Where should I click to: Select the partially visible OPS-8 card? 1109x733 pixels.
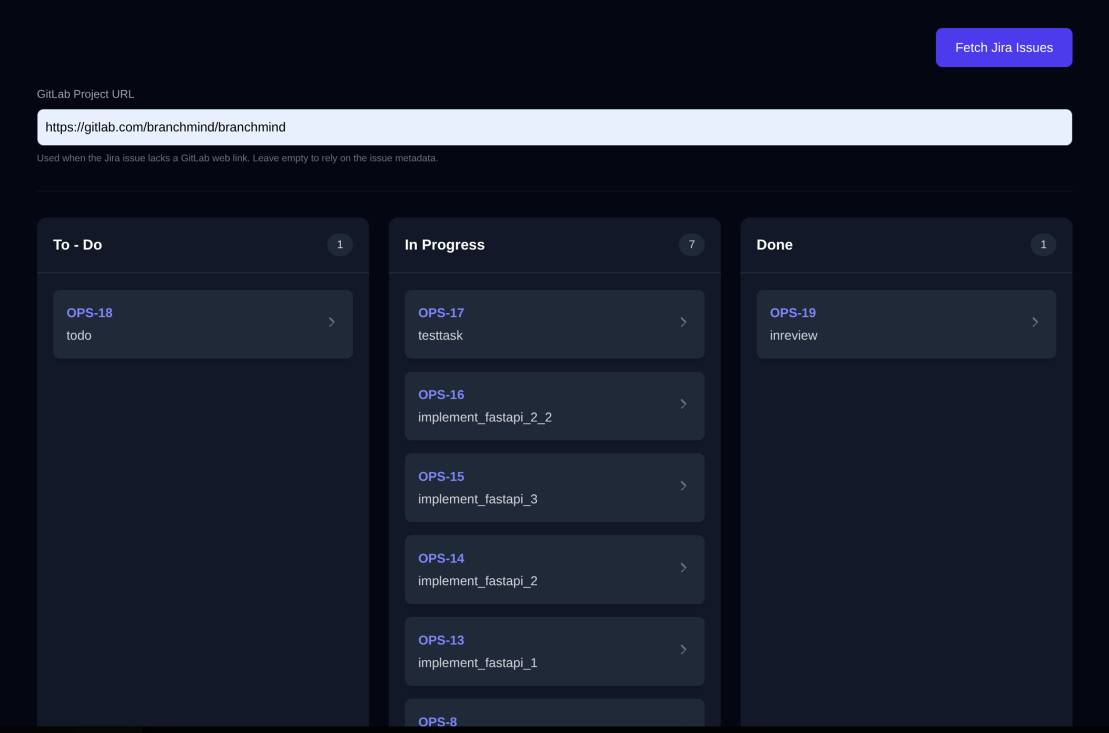point(554,716)
